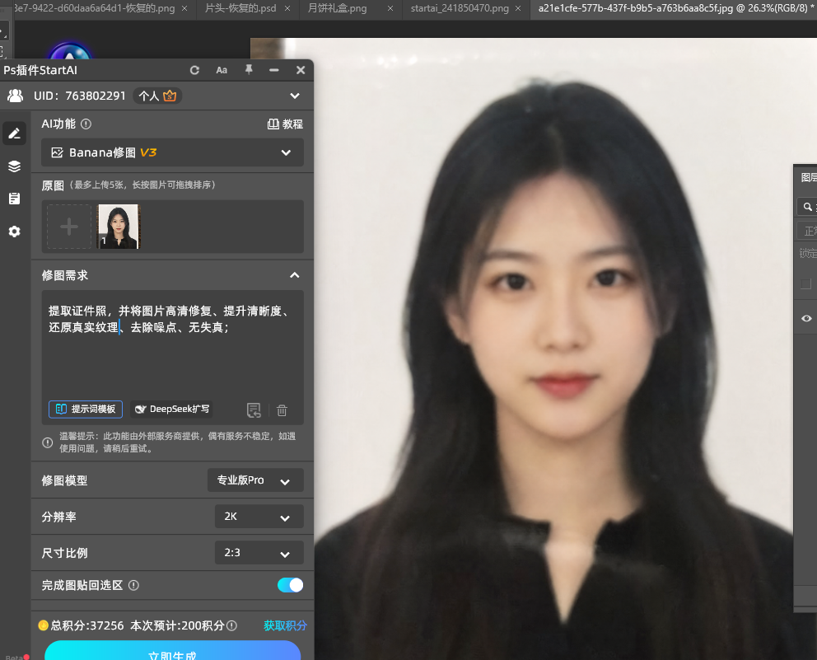Click the gold coin icon beside 总积分

[44, 625]
